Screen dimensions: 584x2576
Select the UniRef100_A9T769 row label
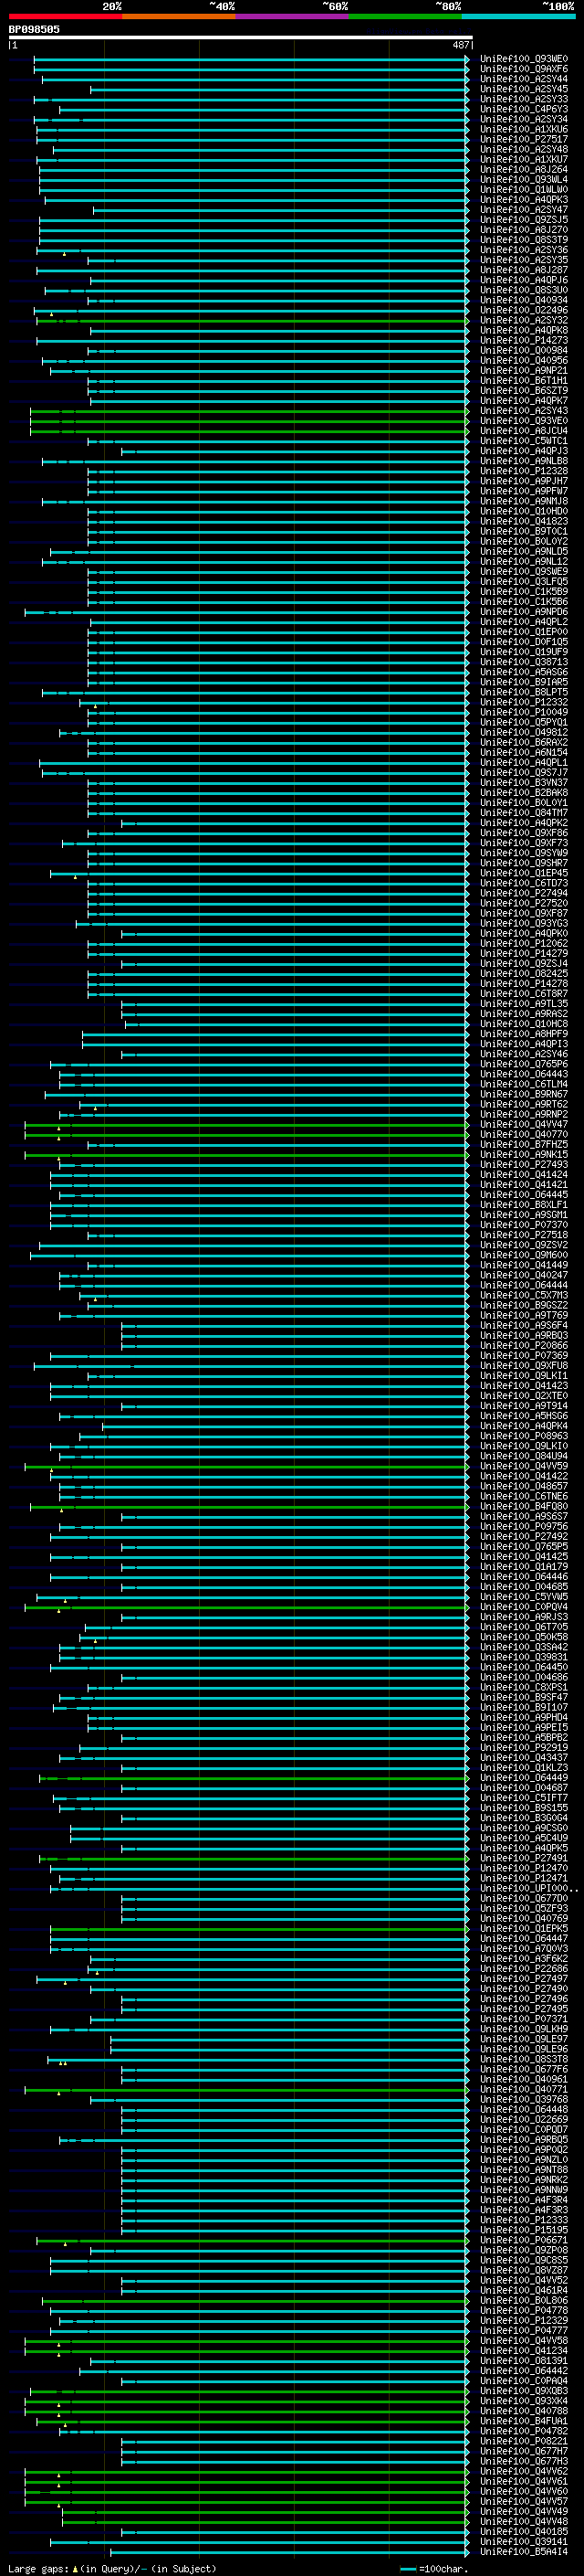(524, 1316)
